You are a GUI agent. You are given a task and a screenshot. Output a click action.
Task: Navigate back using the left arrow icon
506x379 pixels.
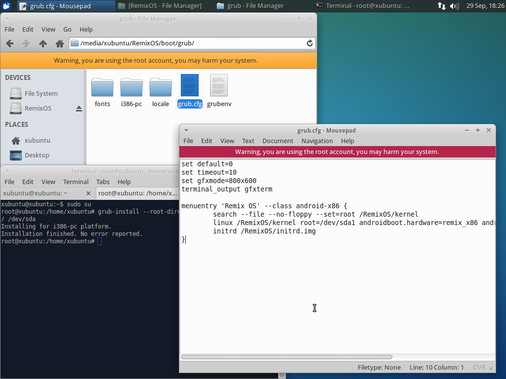pos(9,43)
